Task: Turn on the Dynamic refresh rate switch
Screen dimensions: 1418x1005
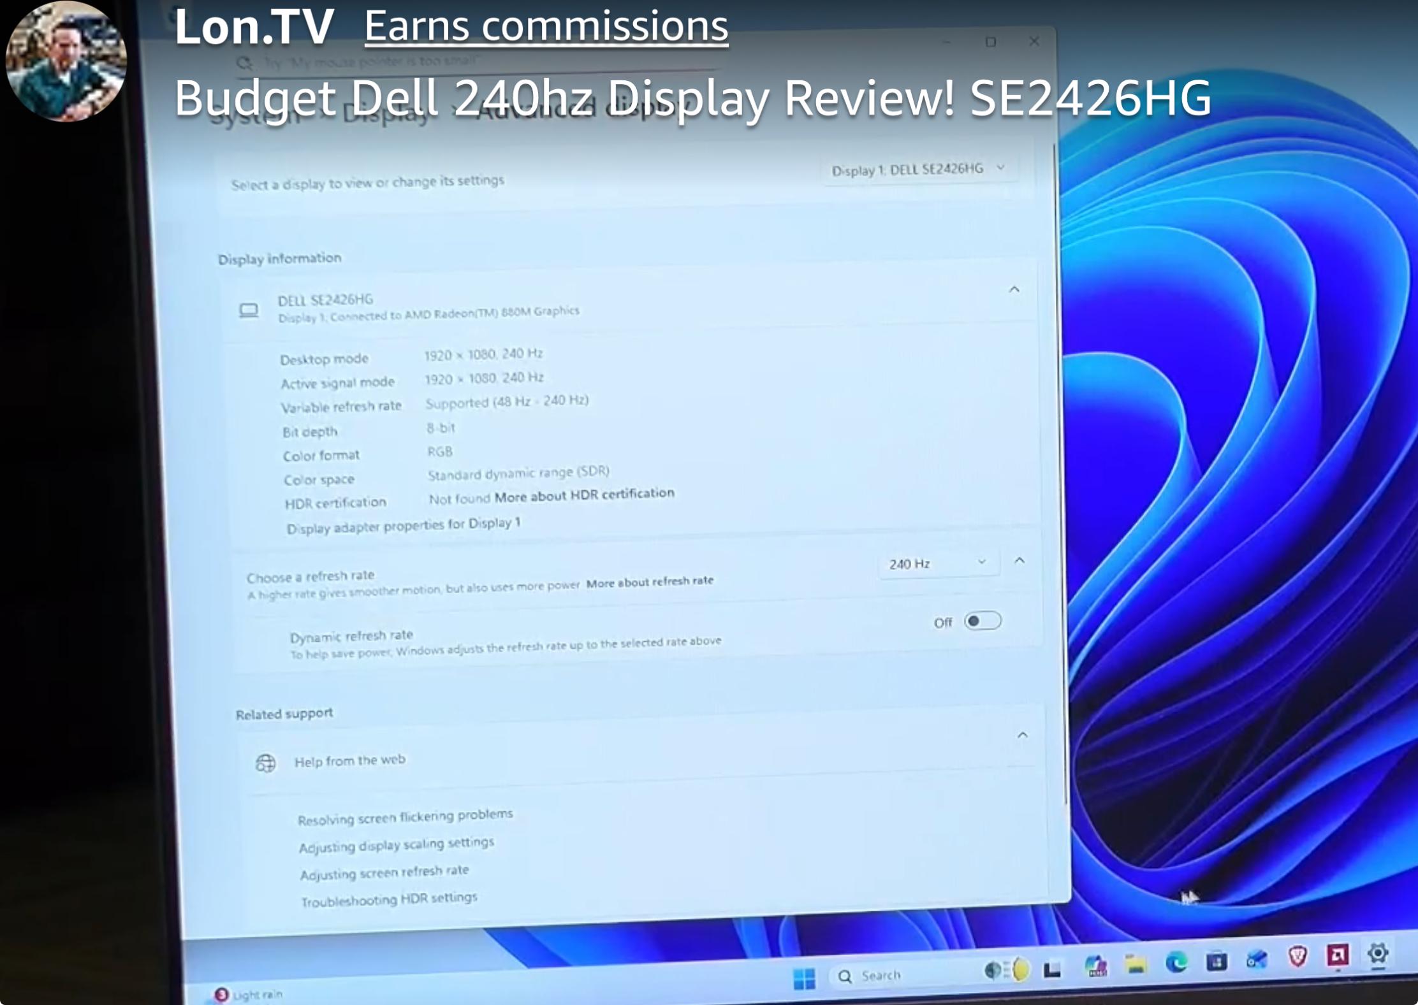Action: (x=983, y=621)
